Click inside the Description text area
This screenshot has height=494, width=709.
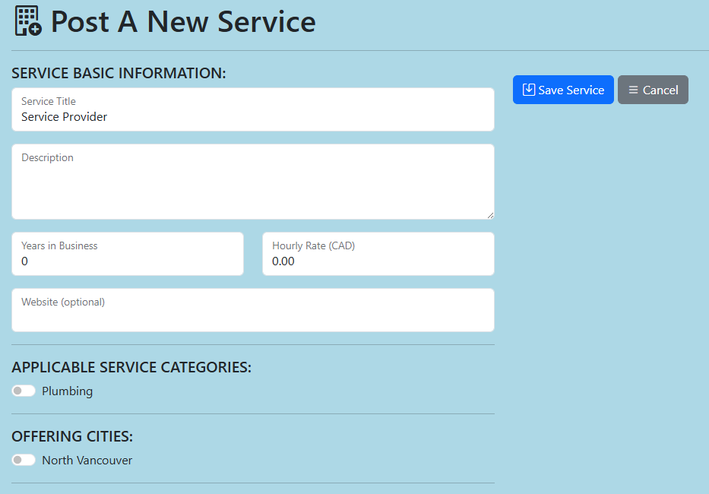(x=252, y=186)
